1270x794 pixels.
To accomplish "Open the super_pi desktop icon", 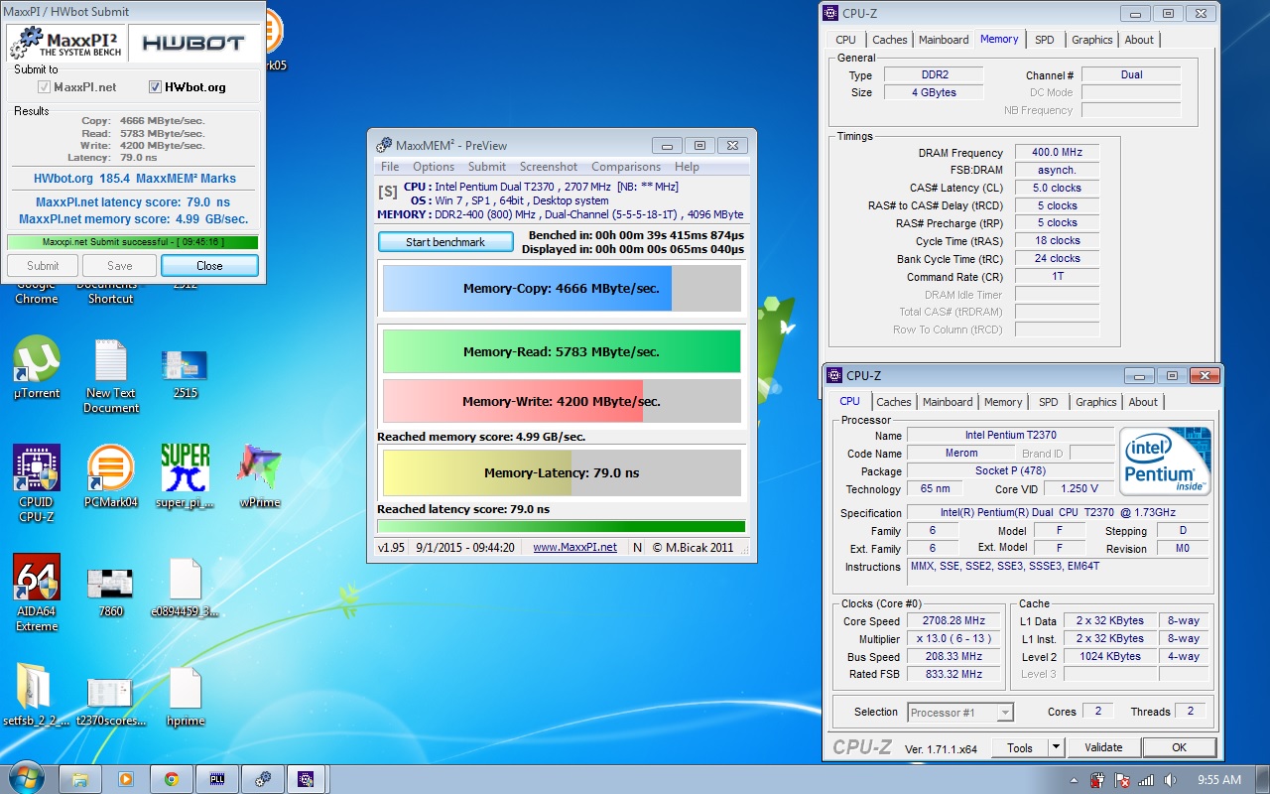I will click(x=186, y=476).
